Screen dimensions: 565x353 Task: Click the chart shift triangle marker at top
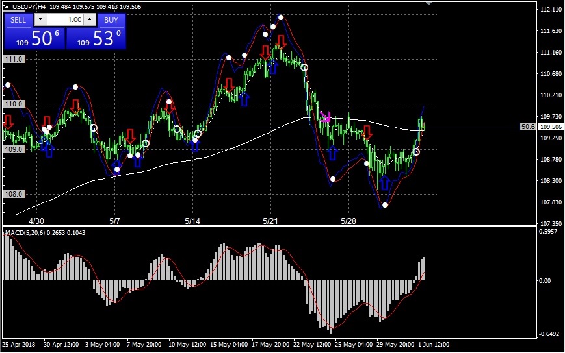coord(429,3)
